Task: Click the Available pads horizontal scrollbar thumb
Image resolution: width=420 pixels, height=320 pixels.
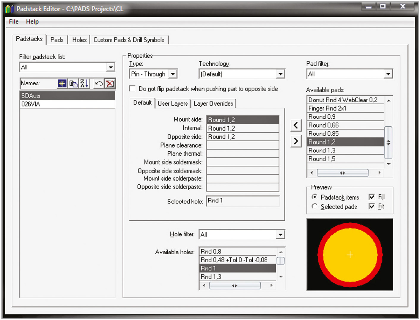Action: point(342,173)
